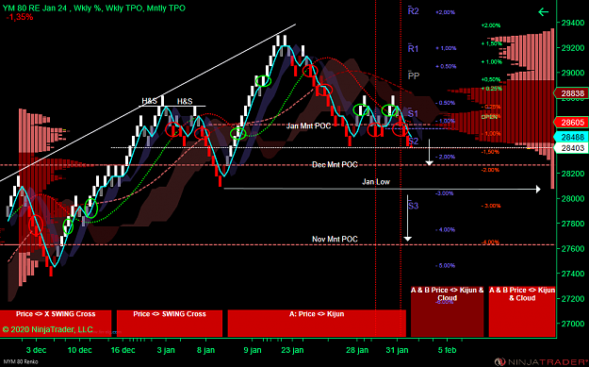Click the '10 dec' date label
Viewport: 589px width, 367px height.
80,350
